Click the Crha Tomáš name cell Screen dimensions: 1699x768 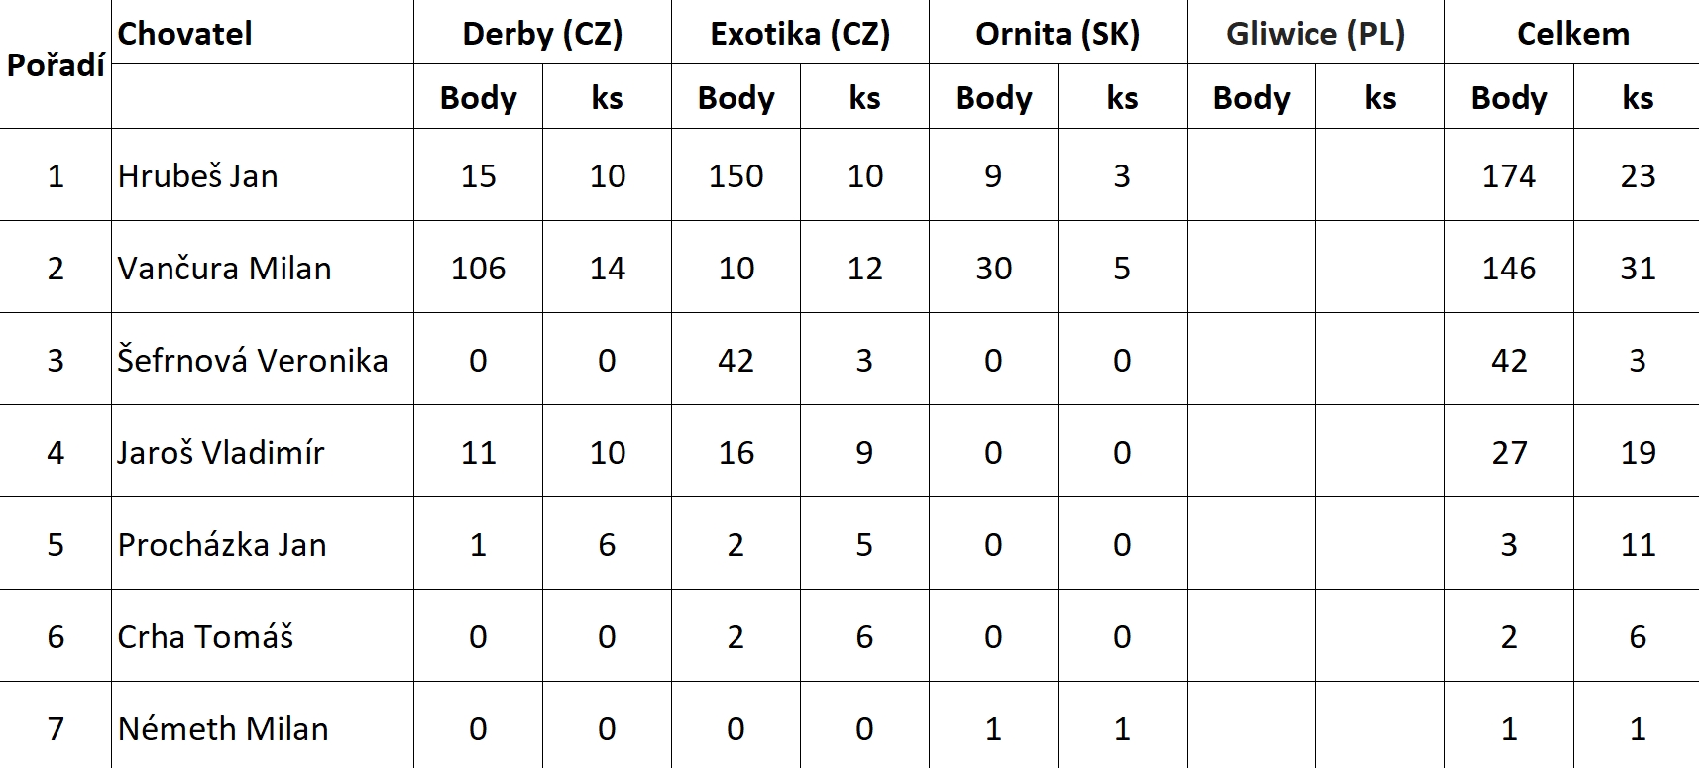click(206, 637)
